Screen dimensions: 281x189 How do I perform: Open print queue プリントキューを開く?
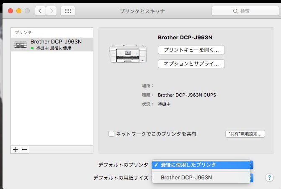(191, 50)
